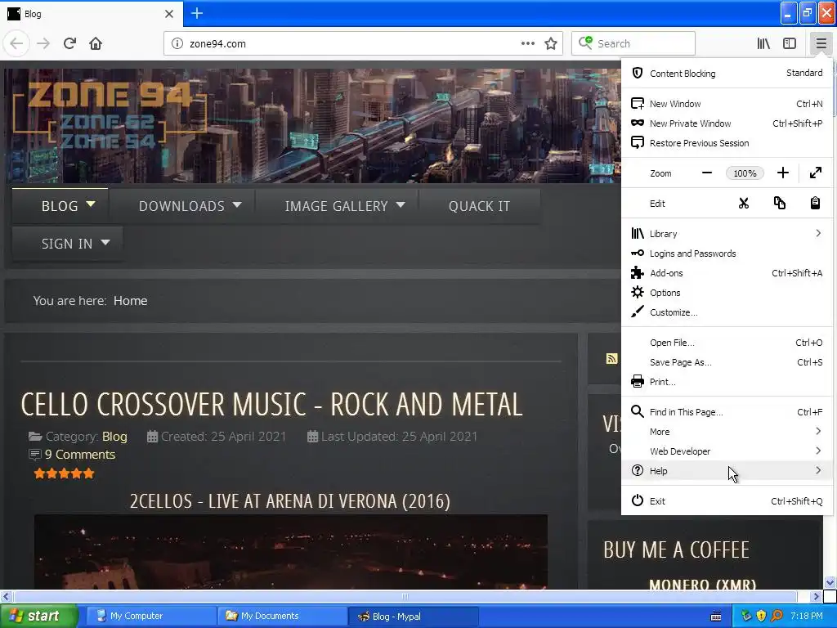Expand the More submenu

tap(727, 432)
